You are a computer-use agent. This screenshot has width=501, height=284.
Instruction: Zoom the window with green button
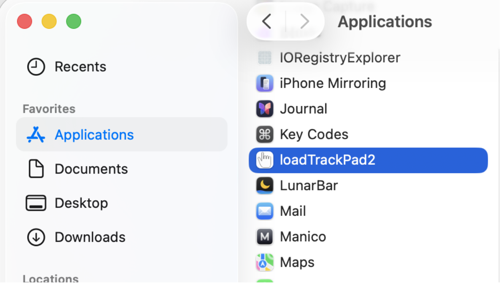tap(74, 21)
